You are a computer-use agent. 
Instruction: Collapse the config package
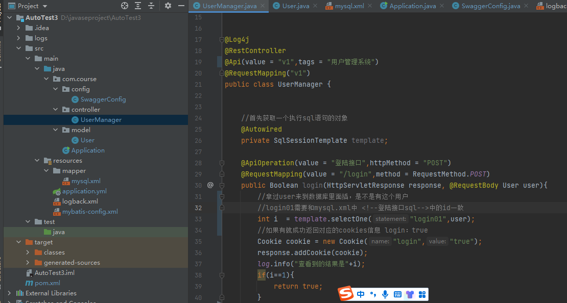(55, 89)
